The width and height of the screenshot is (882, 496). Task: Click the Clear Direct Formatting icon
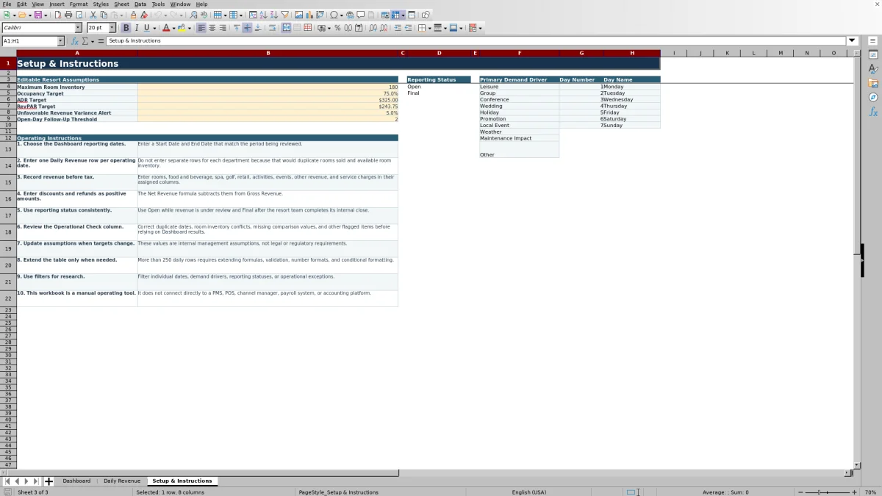144,15
